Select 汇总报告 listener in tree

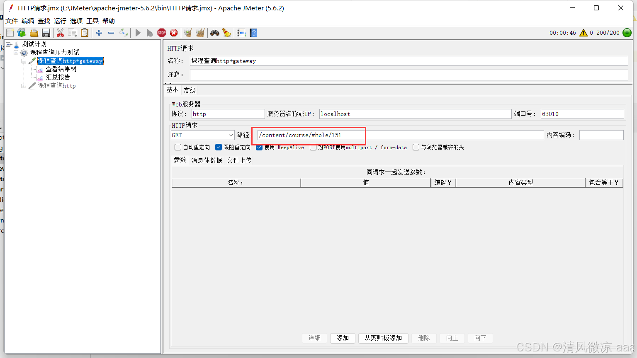58,77
